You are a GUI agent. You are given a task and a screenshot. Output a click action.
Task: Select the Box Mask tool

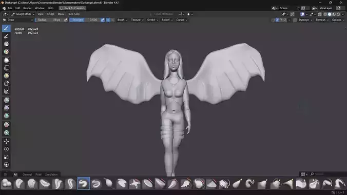6,60
